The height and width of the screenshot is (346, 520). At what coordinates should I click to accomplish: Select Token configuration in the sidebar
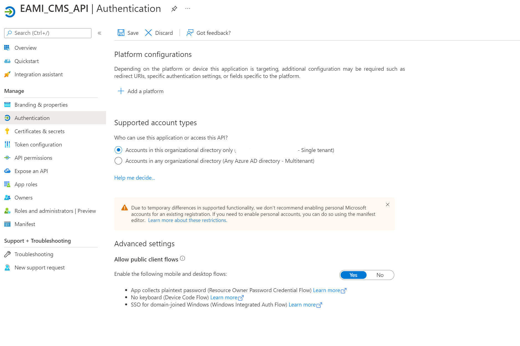point(38,144)
